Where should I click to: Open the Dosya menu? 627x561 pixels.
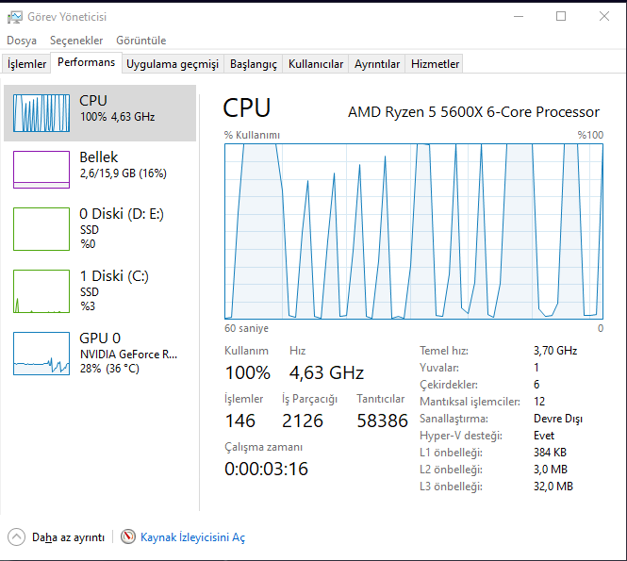pyautogui.click(x=22, y=41)
